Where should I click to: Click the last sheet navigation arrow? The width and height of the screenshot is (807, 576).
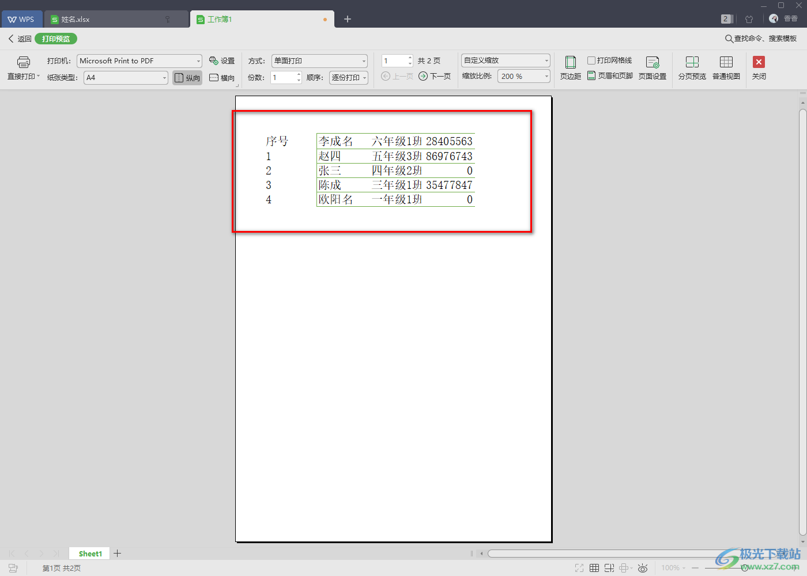[56, 554]
